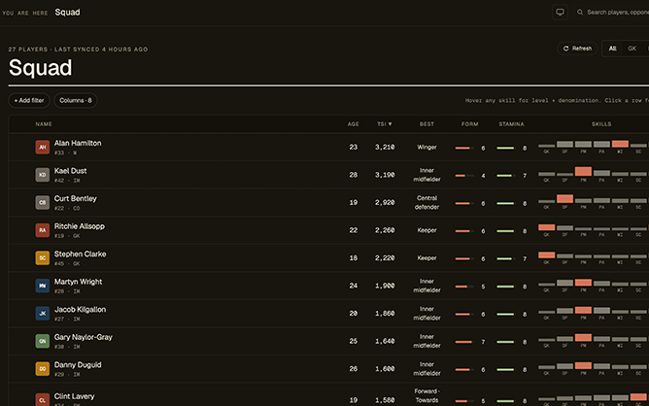The height and width of the screenshot is (406, 649).
Task: Select the All position filter tab
Action: (613, 49)
